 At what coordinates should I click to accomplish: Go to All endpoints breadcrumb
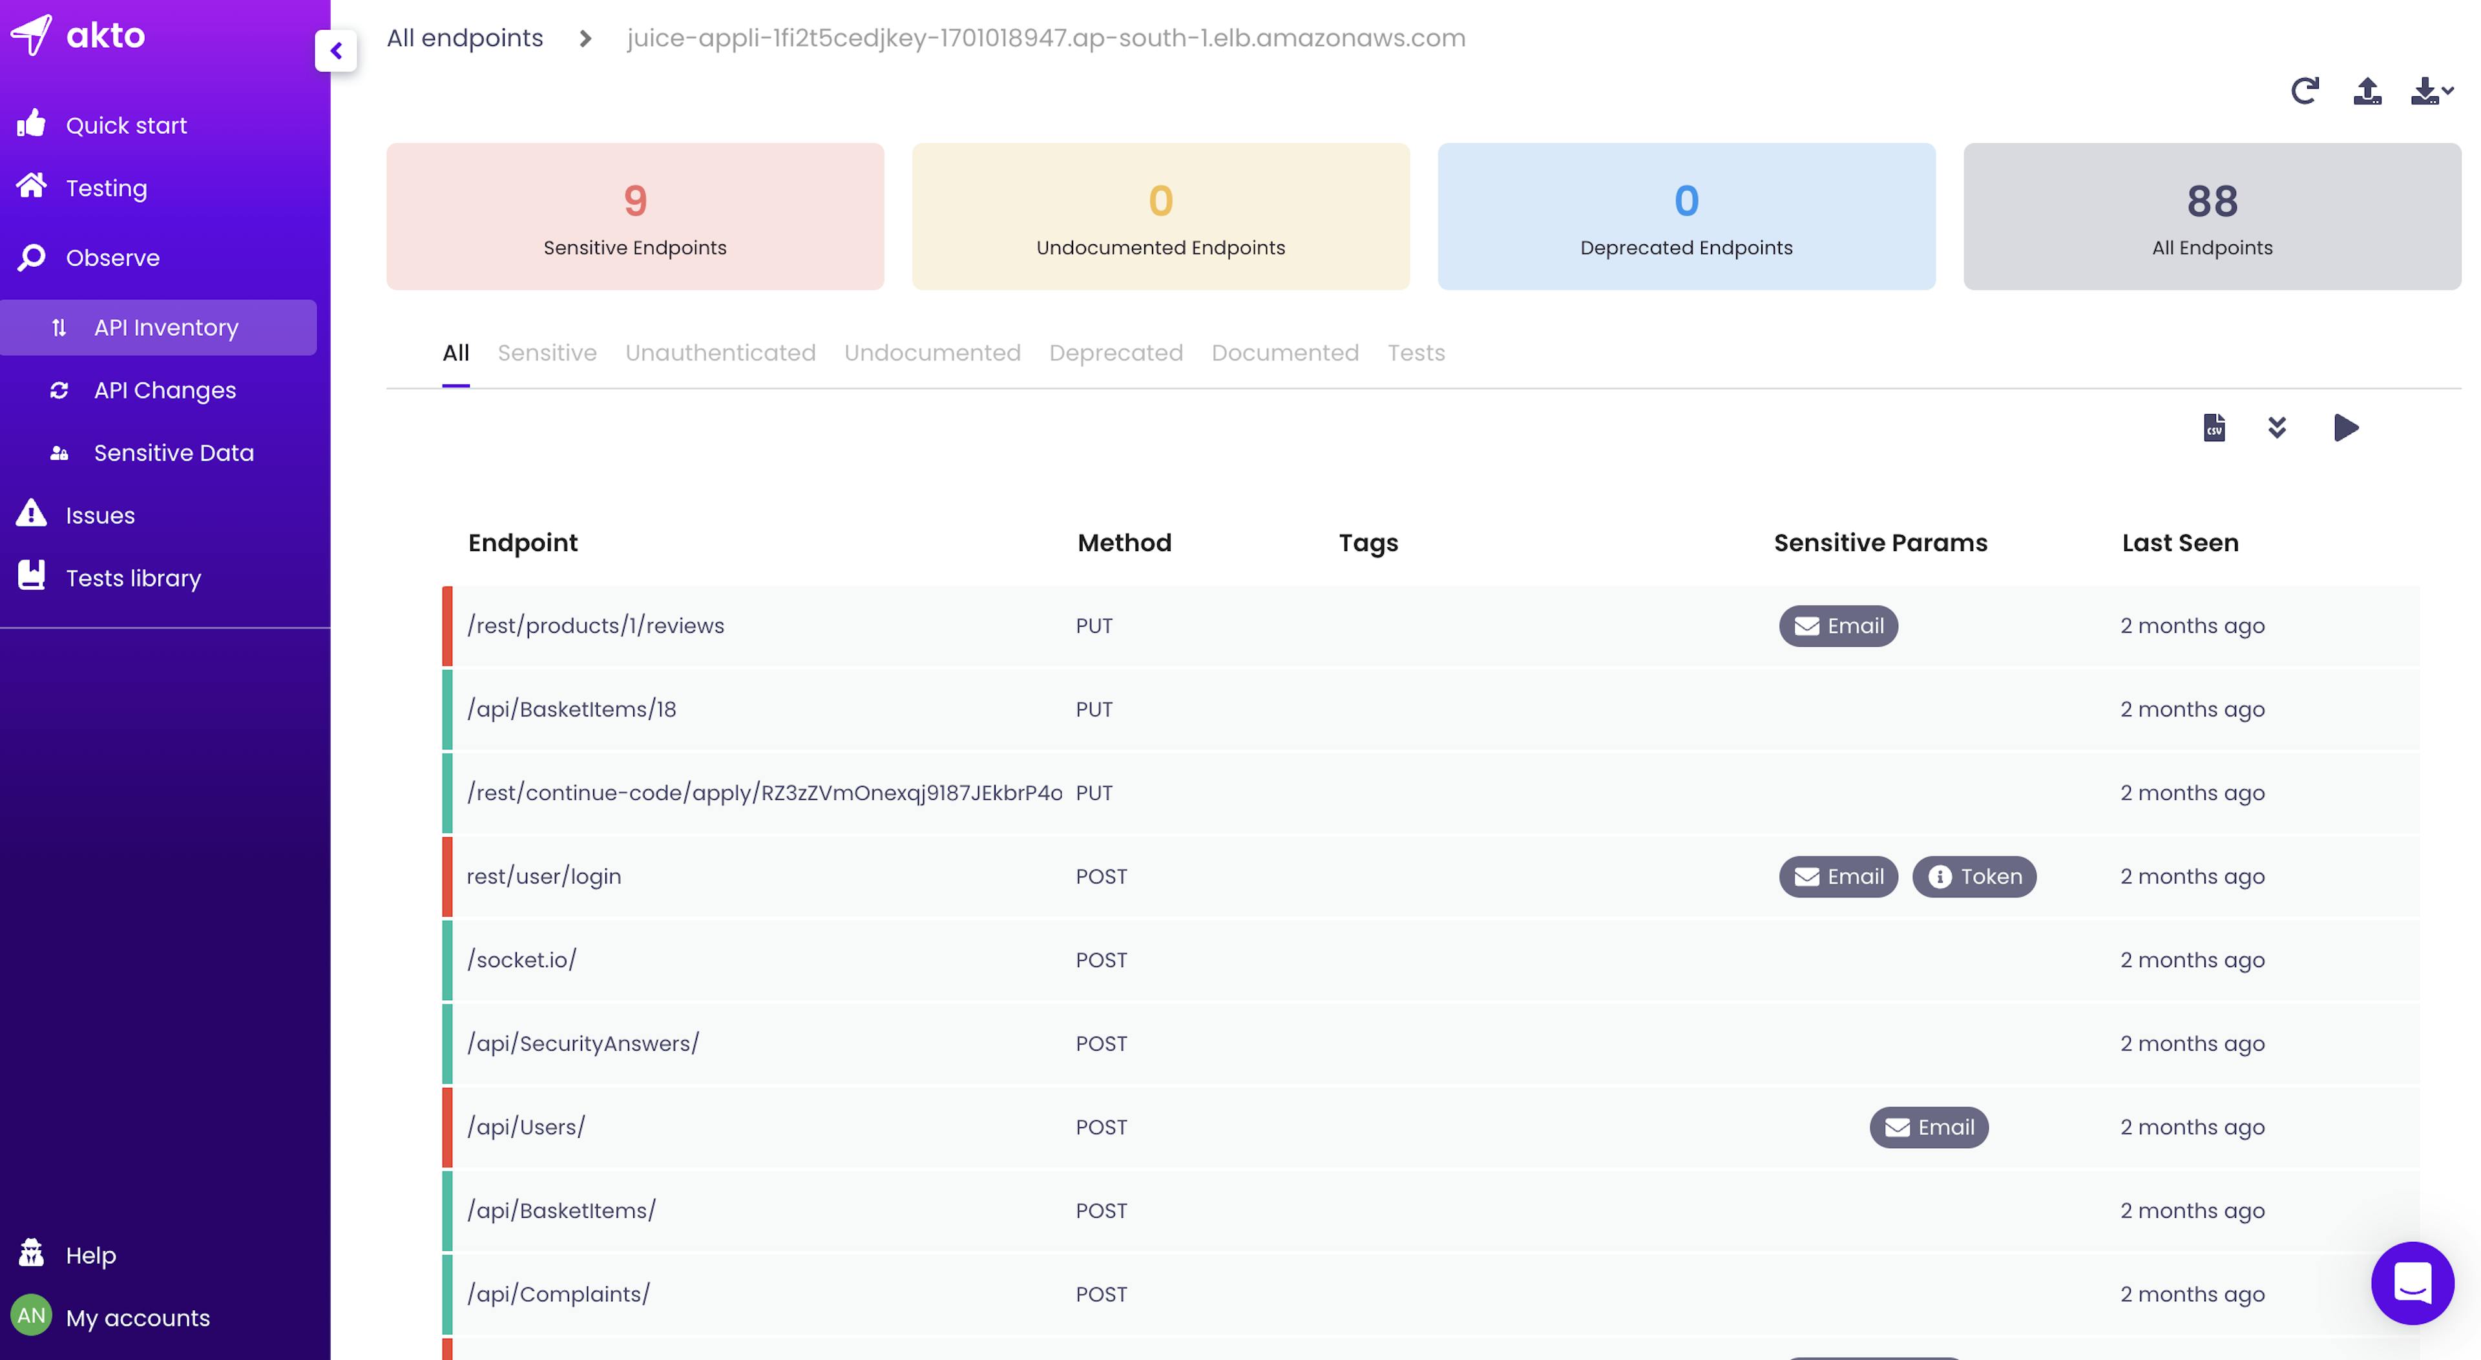465,37
